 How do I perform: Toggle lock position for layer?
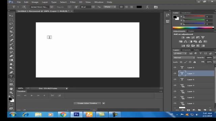(190, 62)
